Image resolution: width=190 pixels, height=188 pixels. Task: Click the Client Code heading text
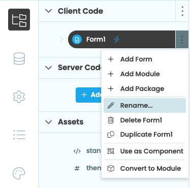click(x=80, y=11)
